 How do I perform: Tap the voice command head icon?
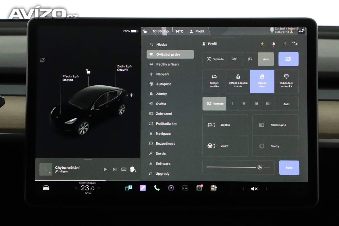pyautogui.click(x=133, y=169)
